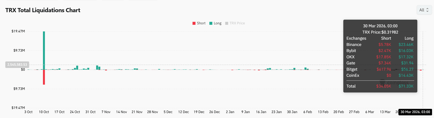Select the Binance row in the tooltip
The height and width of the screenshot is (118, 434).
pyautogui.click(x=380, y=44)
